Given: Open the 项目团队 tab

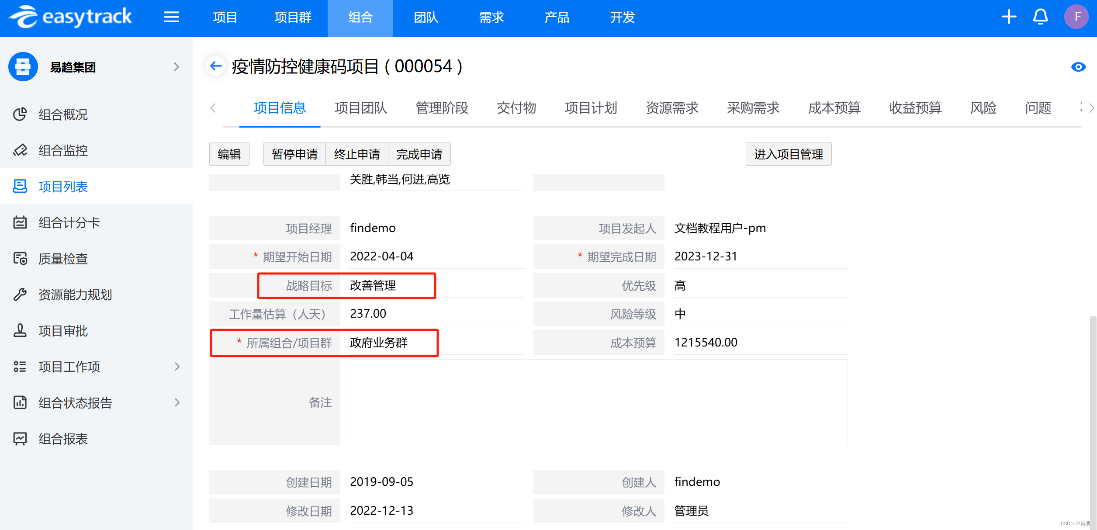Looking at the screenshot, I should [361, 108].
